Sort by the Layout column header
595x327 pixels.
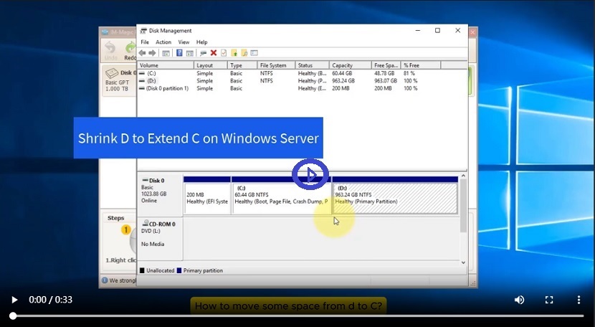coord(211,65)
